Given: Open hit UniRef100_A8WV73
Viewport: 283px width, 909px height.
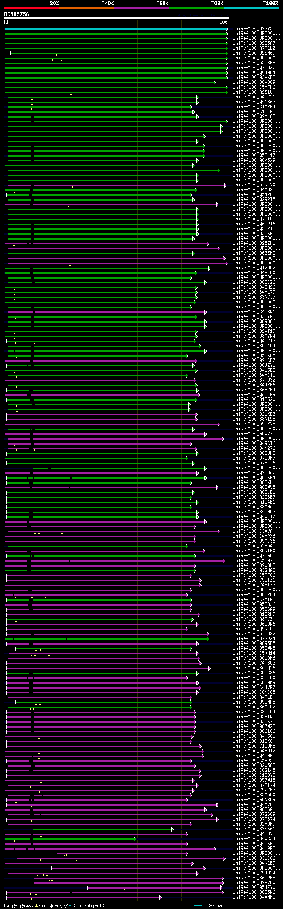Looking at the screenshot, I should tap(254, 434).
